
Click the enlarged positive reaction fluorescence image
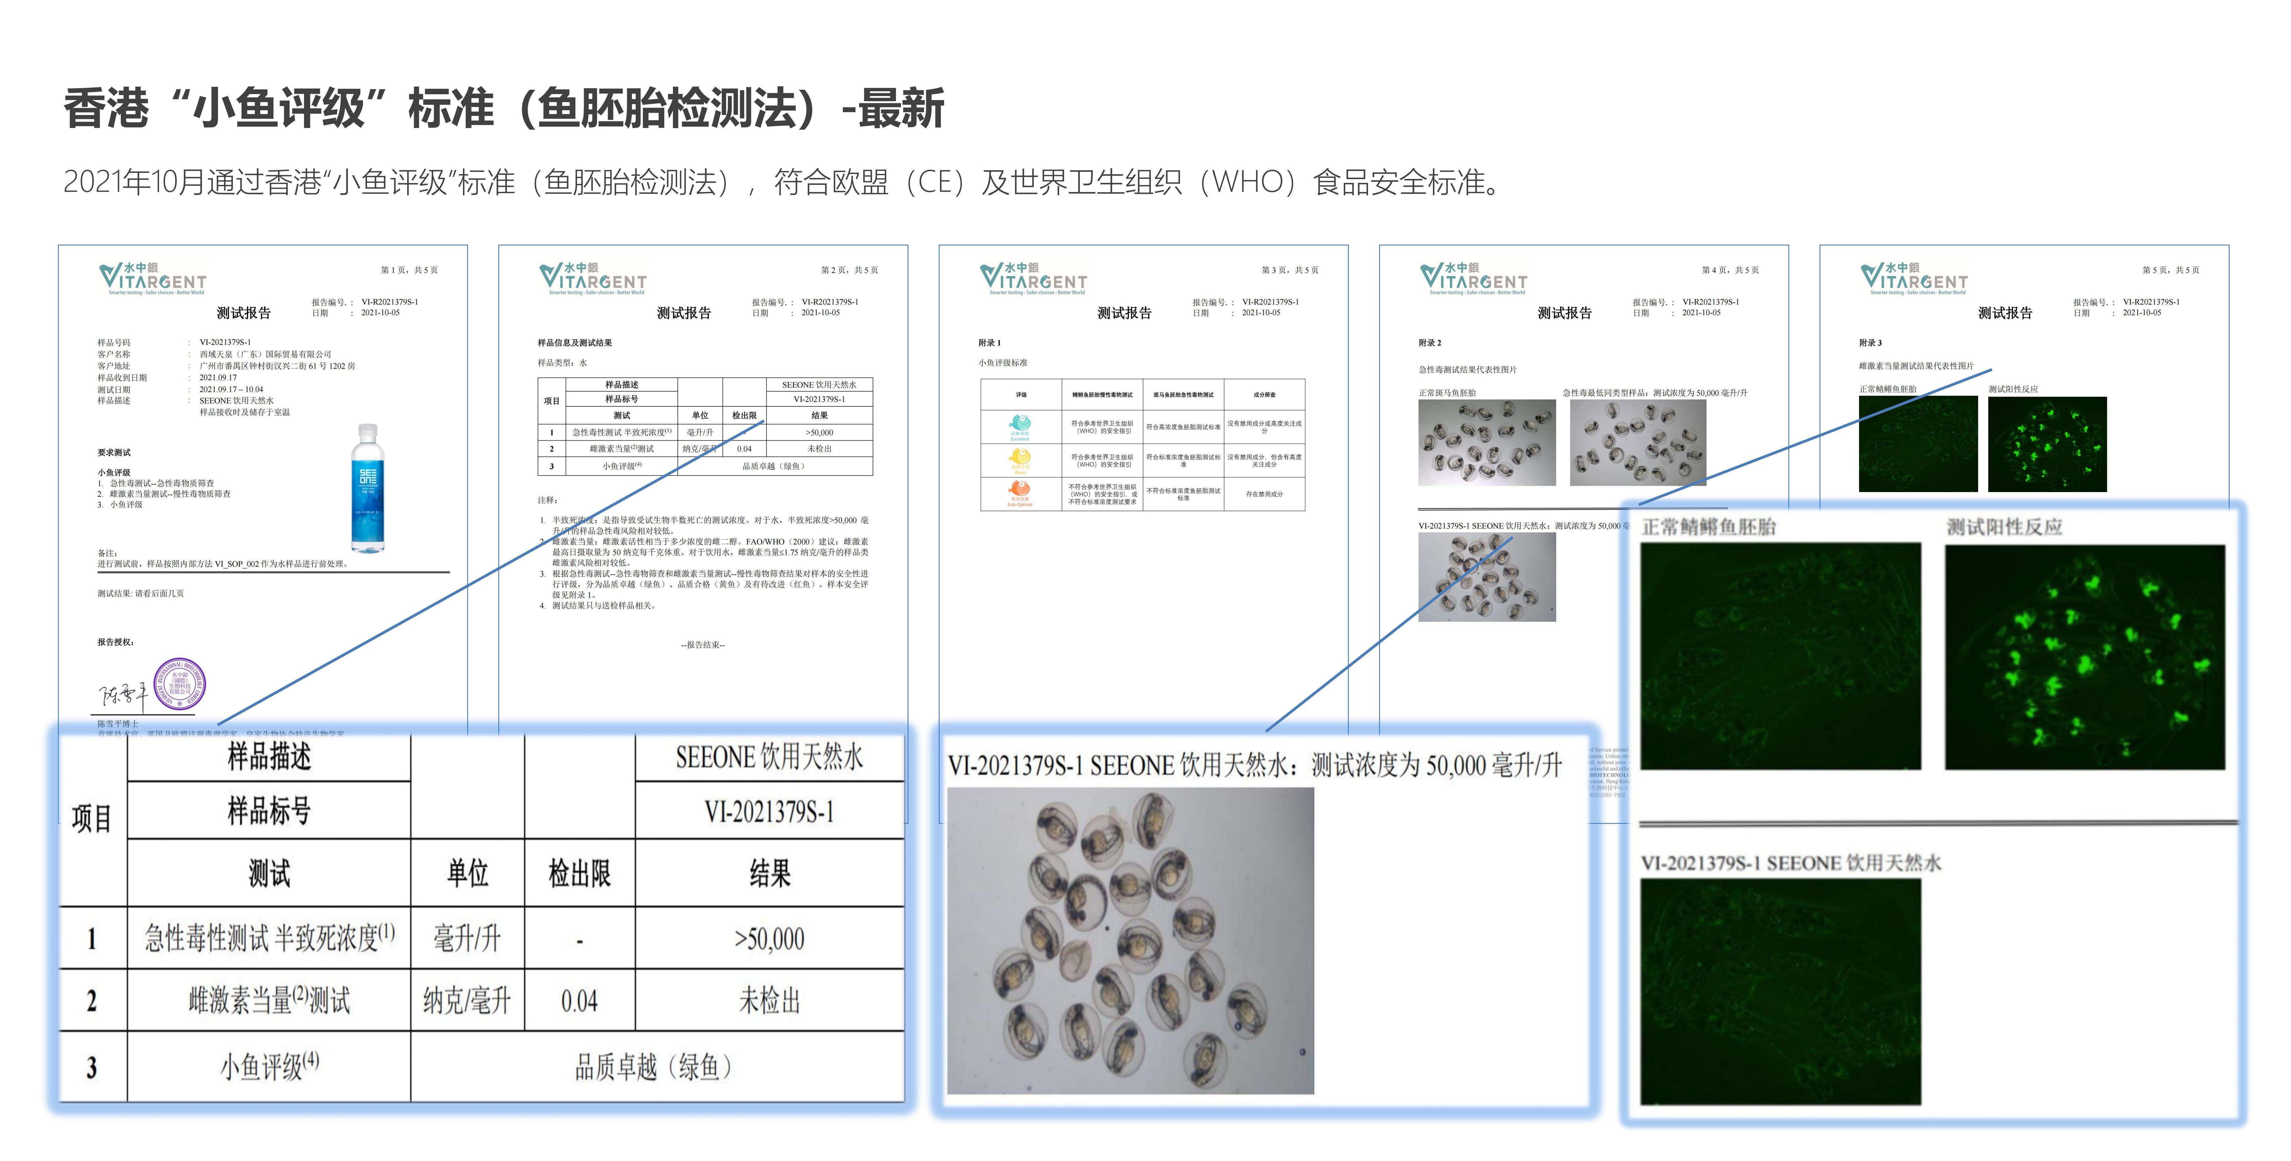tap(2085, 657)
